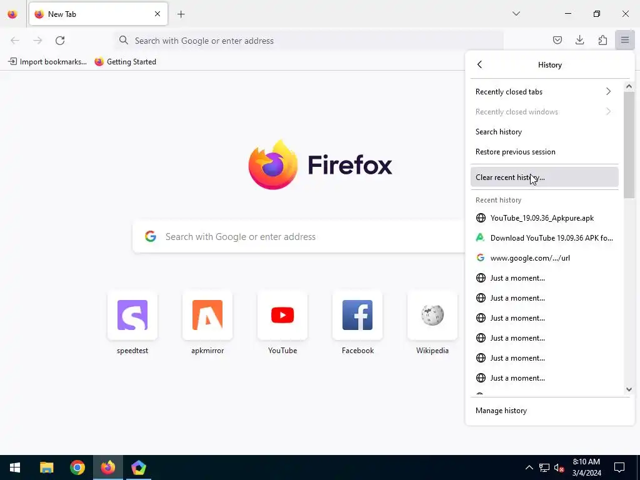Focus the center Google search box
The height and width of the screenshot is (480, 640).
click(298, 236)
